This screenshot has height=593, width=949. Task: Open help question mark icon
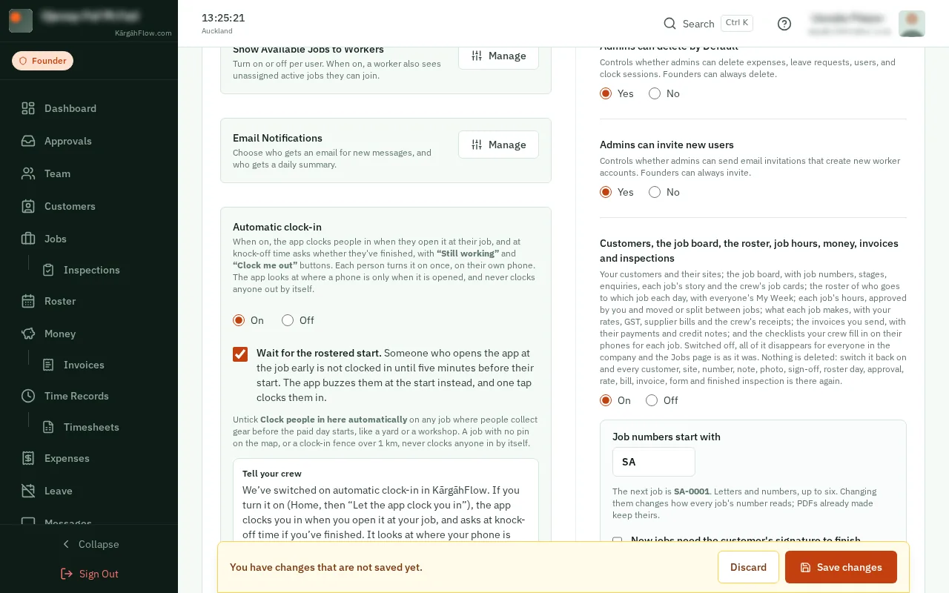784,24
